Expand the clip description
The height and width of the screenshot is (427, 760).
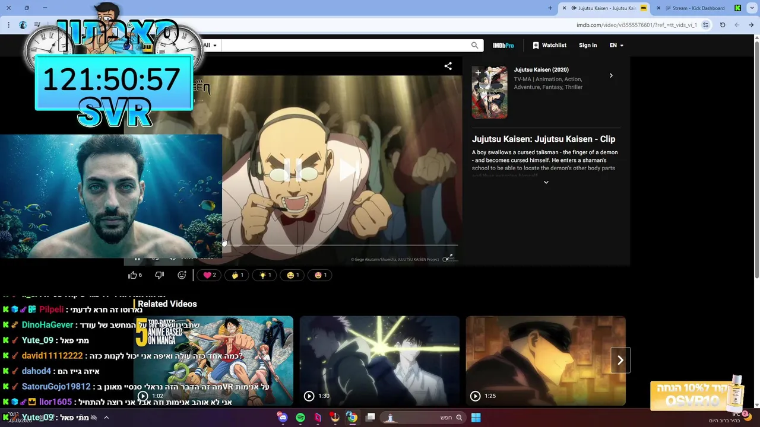546,182
